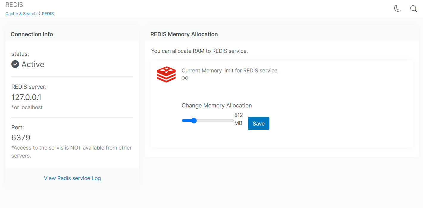Click the 512 MB slider value
The image size is (423, 208).
coord(239,119)
